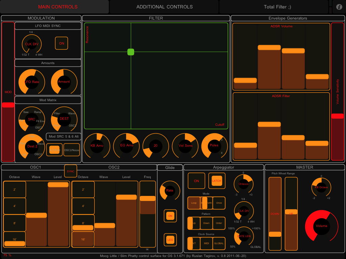Click the green handle on the filter pad
The image size is (346, 259).
coord(131,52)
